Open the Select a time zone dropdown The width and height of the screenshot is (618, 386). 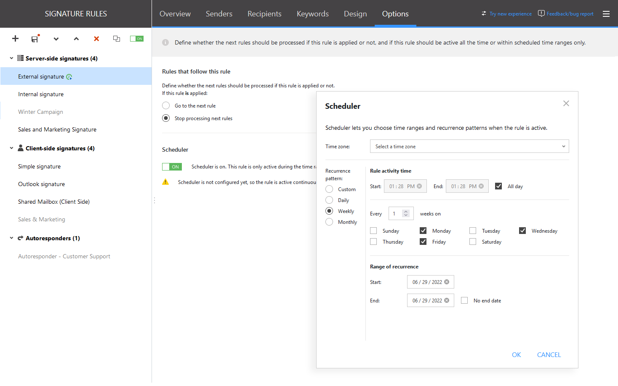469,146
